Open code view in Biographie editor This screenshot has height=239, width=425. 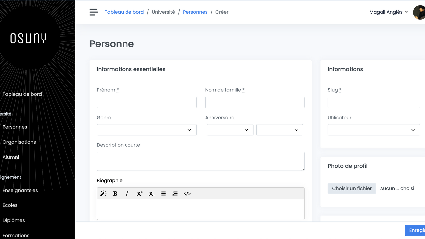[187, 194]
